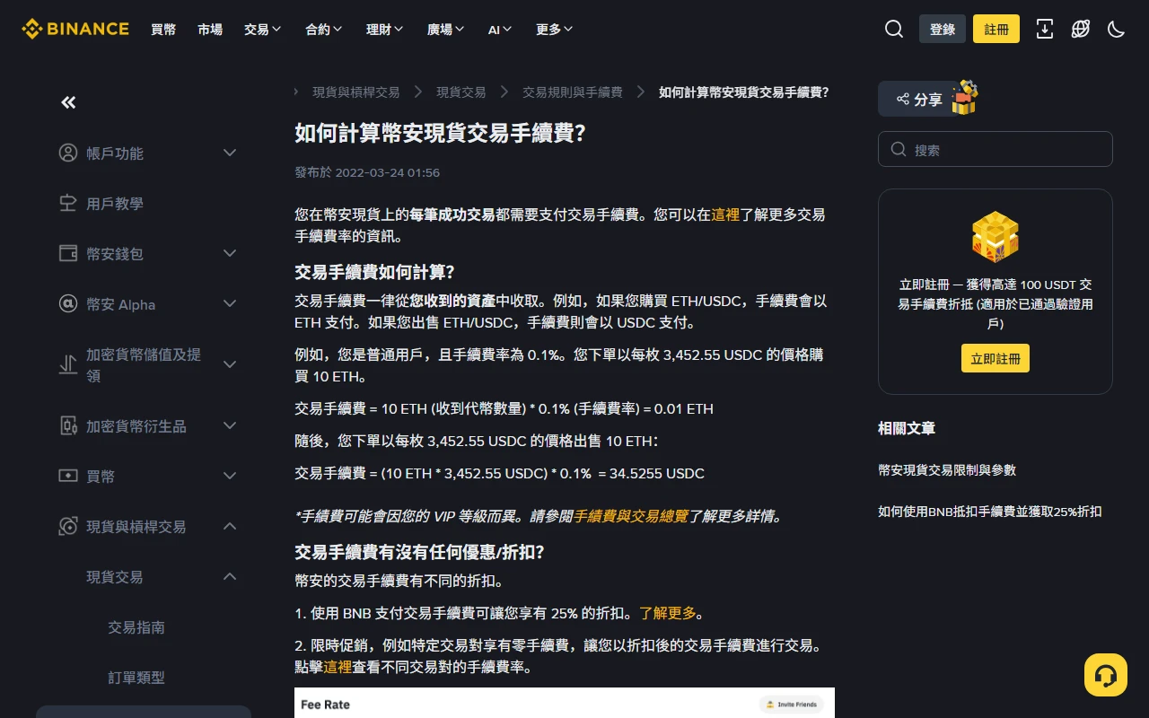The image size is (1149, 718).
Task: Click 相關文章 heading
Action: tap(907, 428)
